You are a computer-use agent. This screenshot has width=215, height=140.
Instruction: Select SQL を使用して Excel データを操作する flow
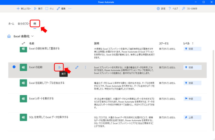49,117
